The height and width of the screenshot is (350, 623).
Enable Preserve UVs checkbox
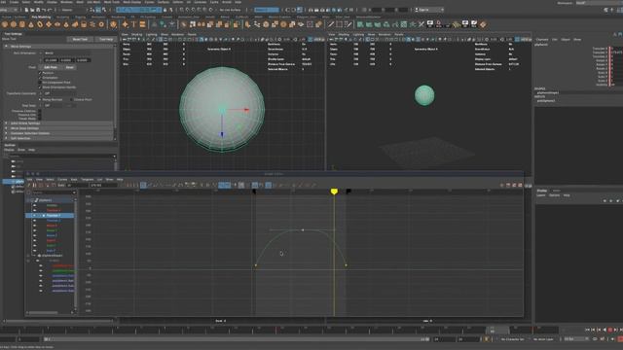[40, 115]
